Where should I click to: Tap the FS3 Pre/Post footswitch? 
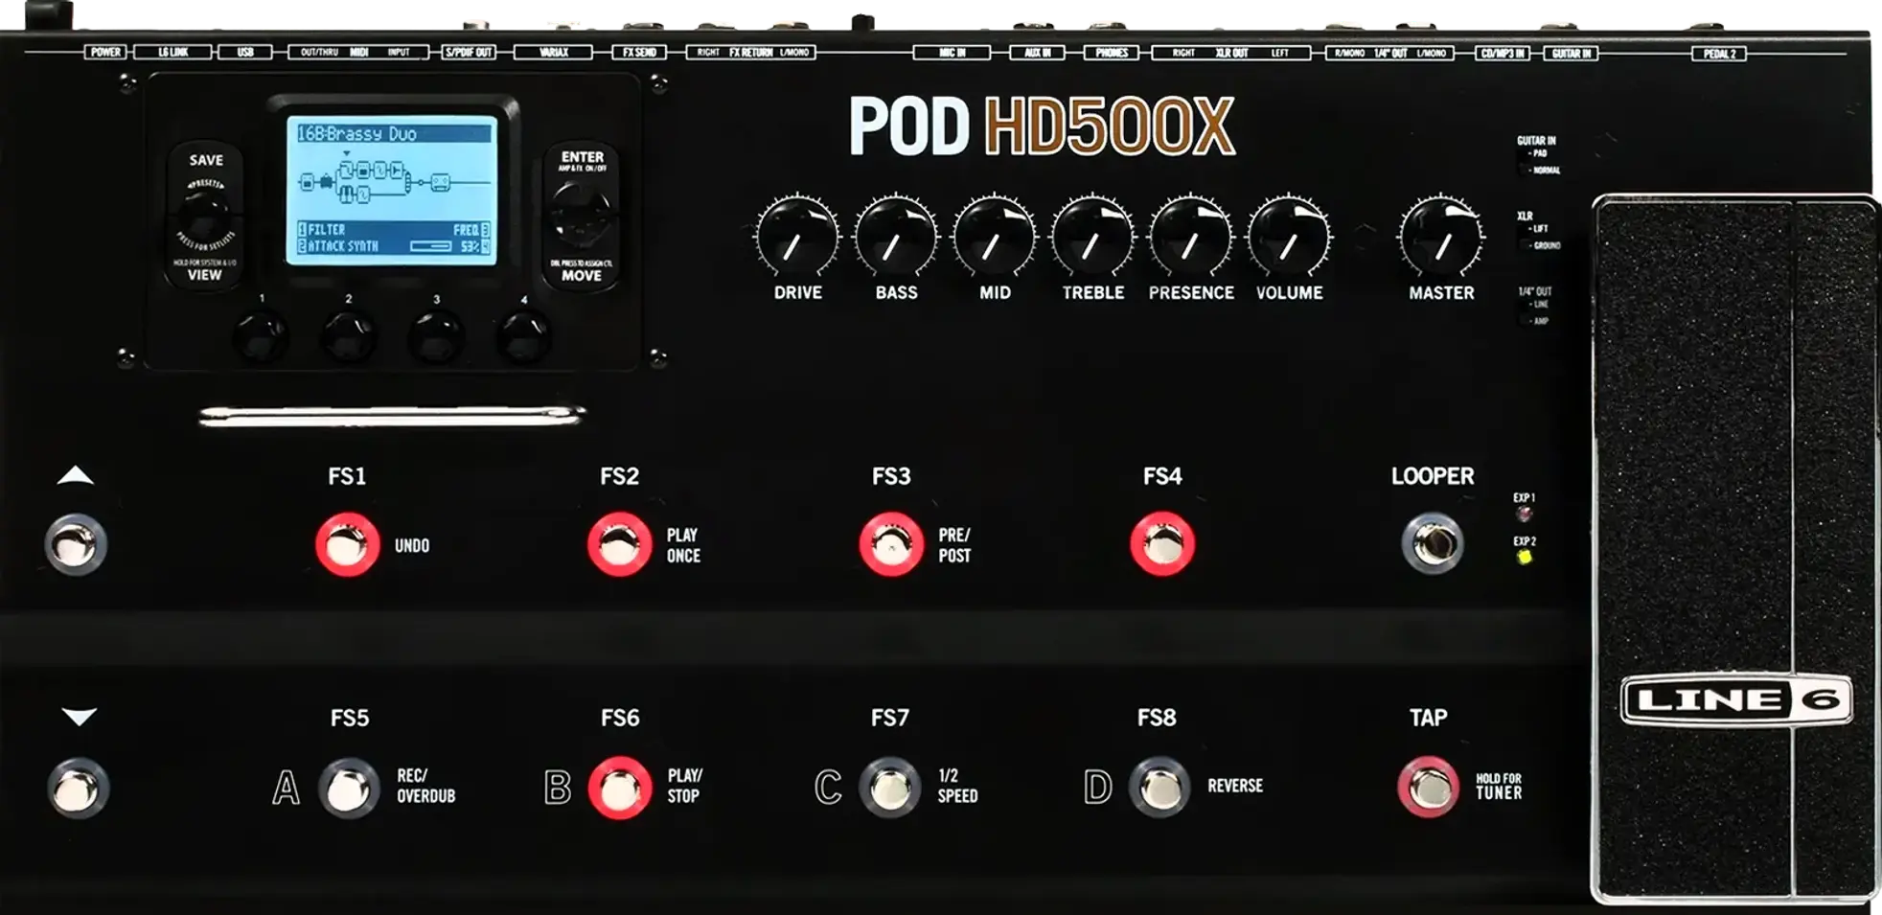click(x=891, y=544)
